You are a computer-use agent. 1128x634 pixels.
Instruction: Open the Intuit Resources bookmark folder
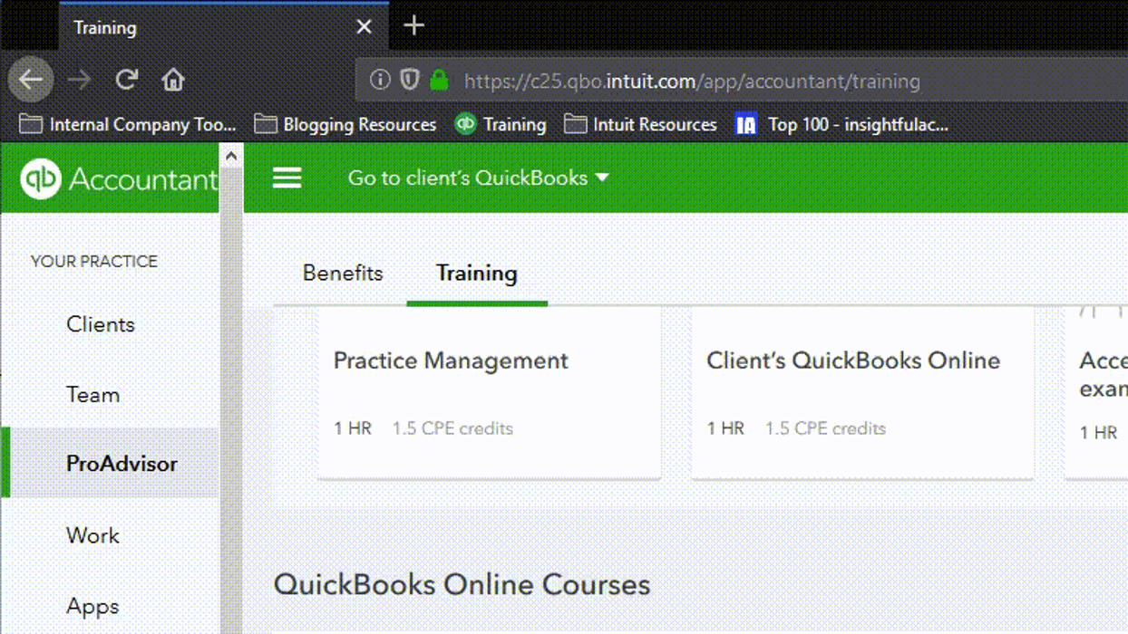640,124
